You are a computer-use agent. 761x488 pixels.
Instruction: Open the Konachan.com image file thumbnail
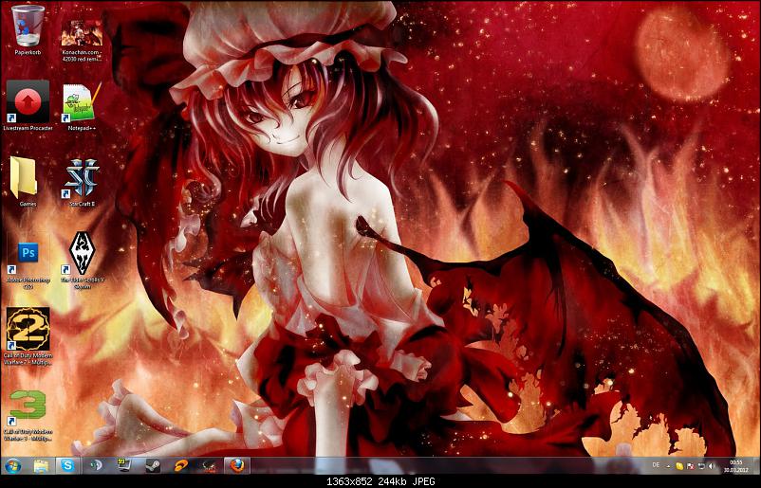pos(82,39)
